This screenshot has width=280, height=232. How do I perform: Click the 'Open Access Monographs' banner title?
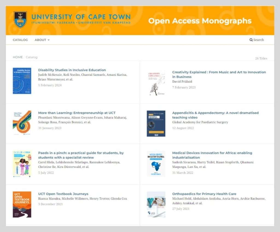point(200,20)
